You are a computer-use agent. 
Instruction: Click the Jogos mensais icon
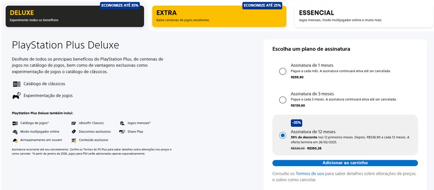tap(122, 123)
